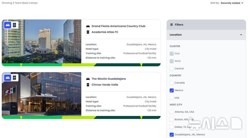Click bed icon beside The Westin Guadalajara

[88, 79]
